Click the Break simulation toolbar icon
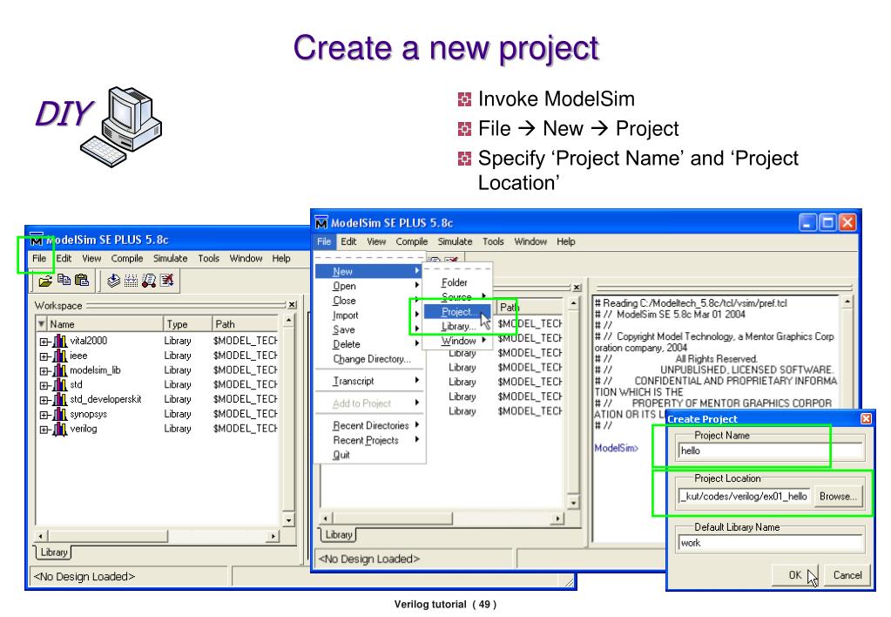 tap(166, 280)
